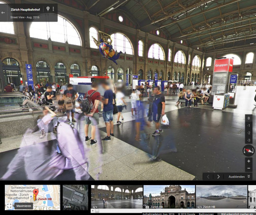Screen dimensions: 256x215
Task: Open the Earth satellite view thumbnail
Action: (75, 197)
